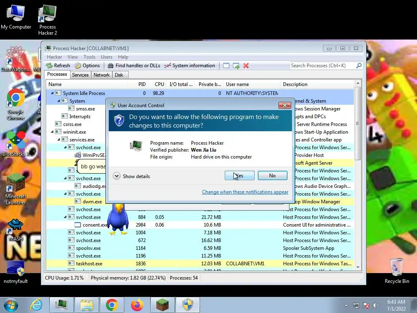
Task: Switch to the Services tab
Action: [80, 75]
